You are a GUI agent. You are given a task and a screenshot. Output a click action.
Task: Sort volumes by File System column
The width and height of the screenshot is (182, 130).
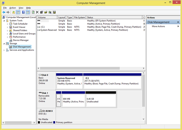coord(79,17)
